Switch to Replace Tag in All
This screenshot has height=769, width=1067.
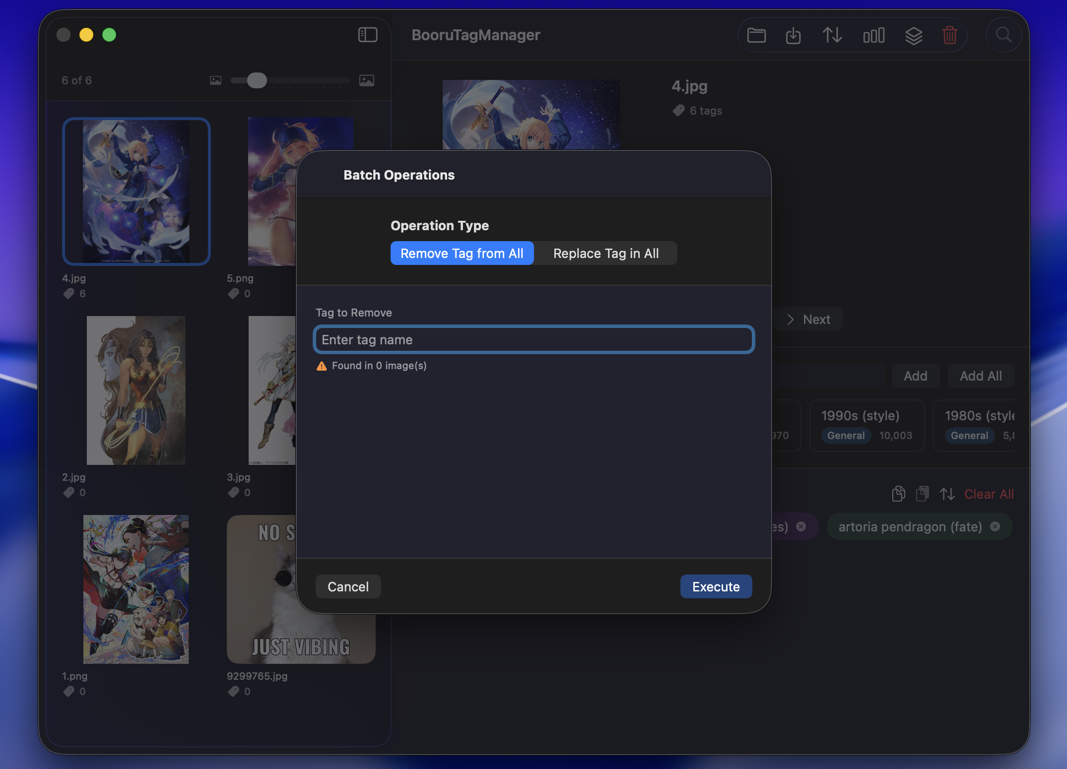(x=606, y=253)
